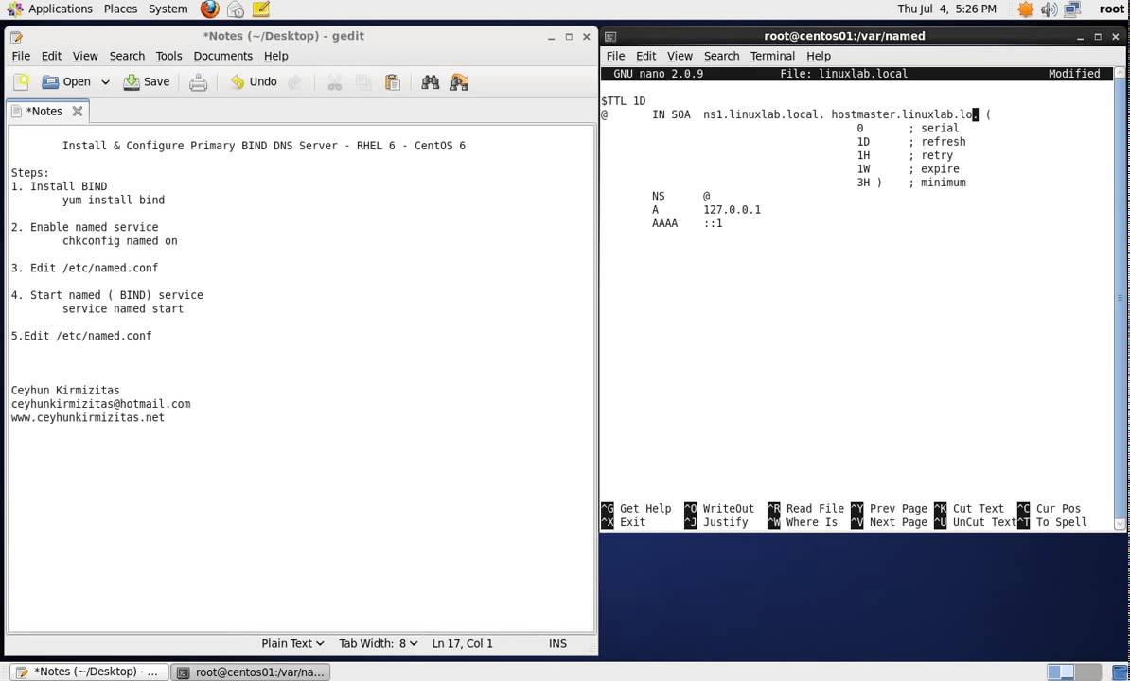Click 'yum install bind' line in Notes
The image size is (1130, 681).
(x=114, y=201)
